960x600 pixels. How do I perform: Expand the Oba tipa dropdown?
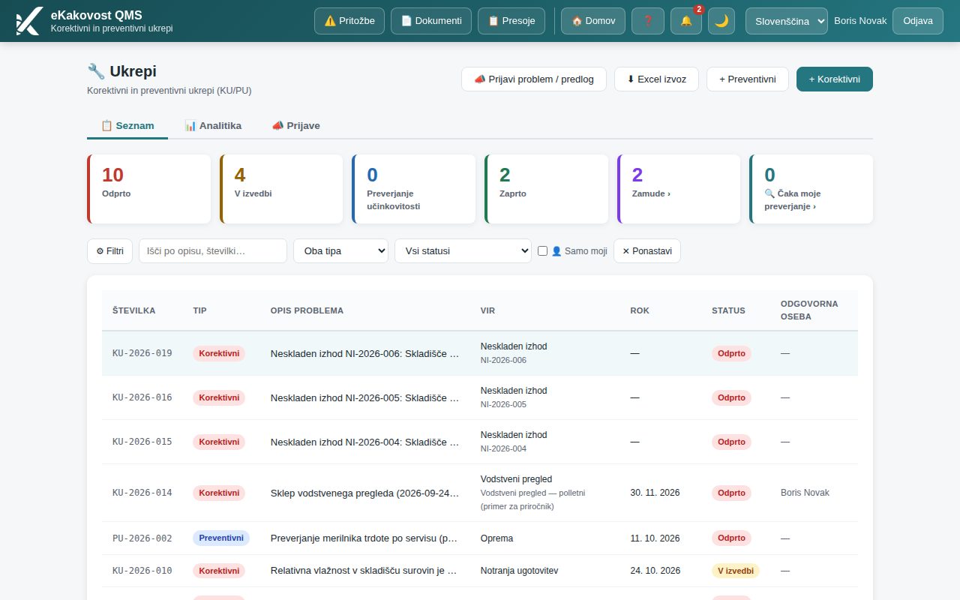coord(340,251)
